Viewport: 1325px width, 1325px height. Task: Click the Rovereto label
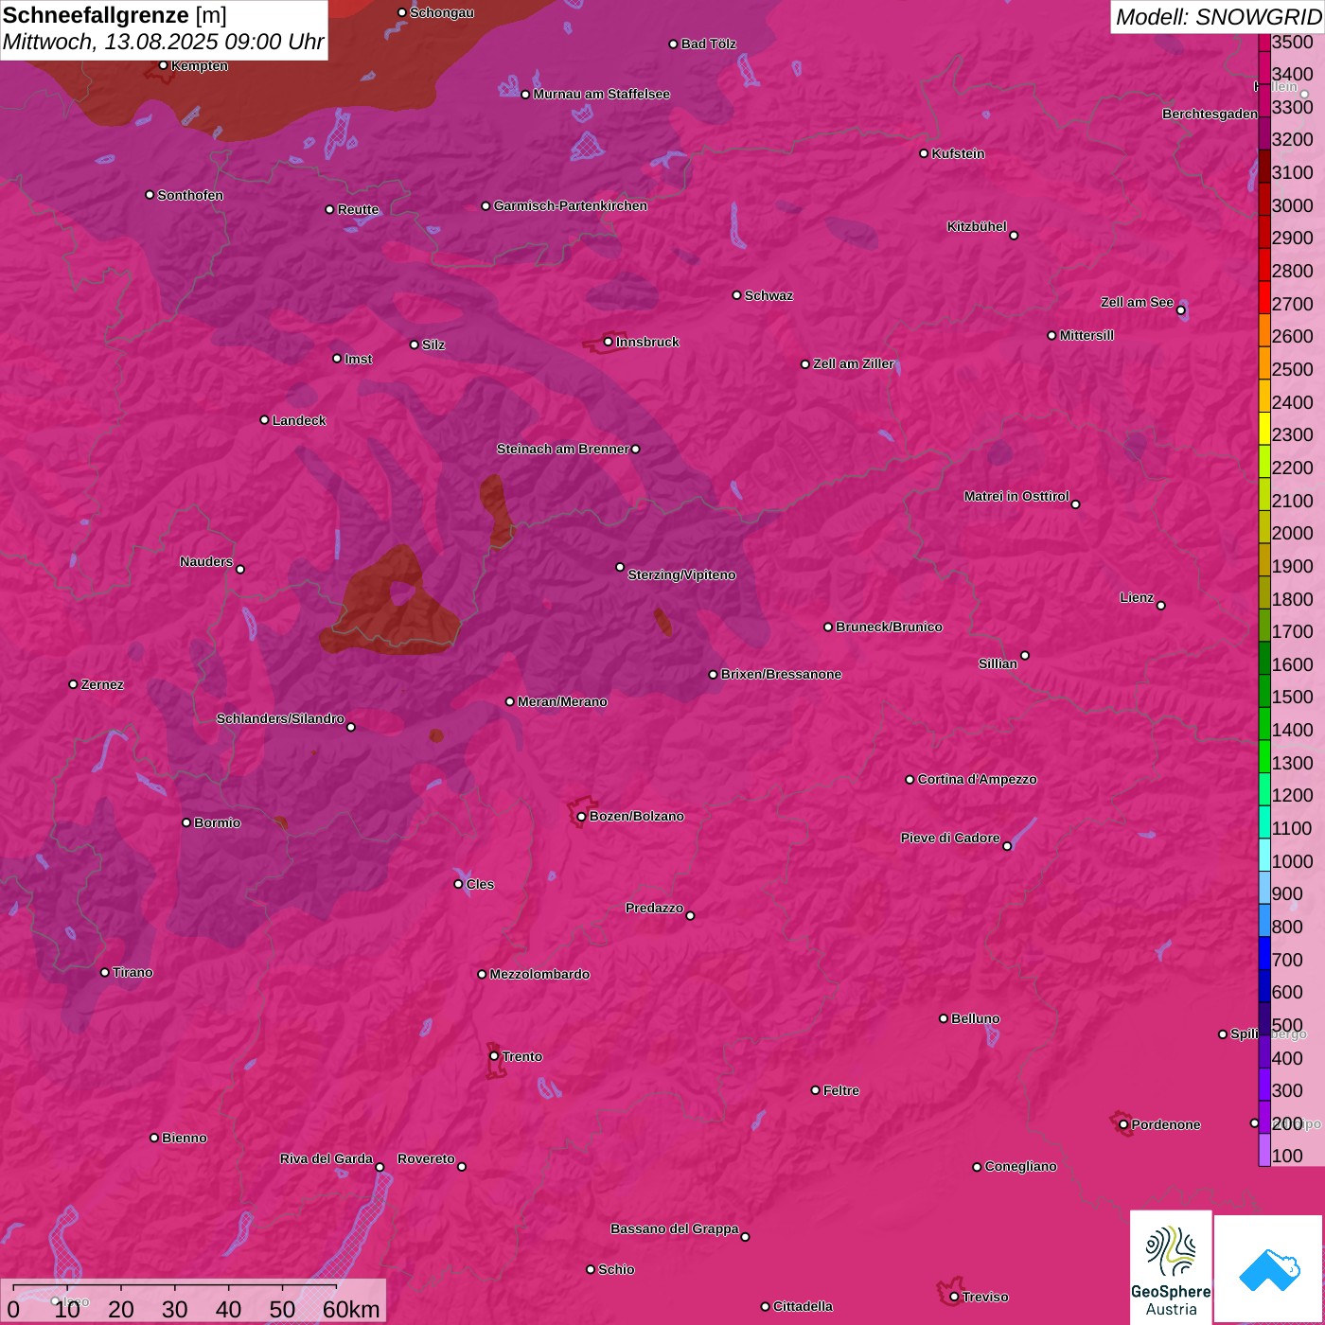[426, 1158]
